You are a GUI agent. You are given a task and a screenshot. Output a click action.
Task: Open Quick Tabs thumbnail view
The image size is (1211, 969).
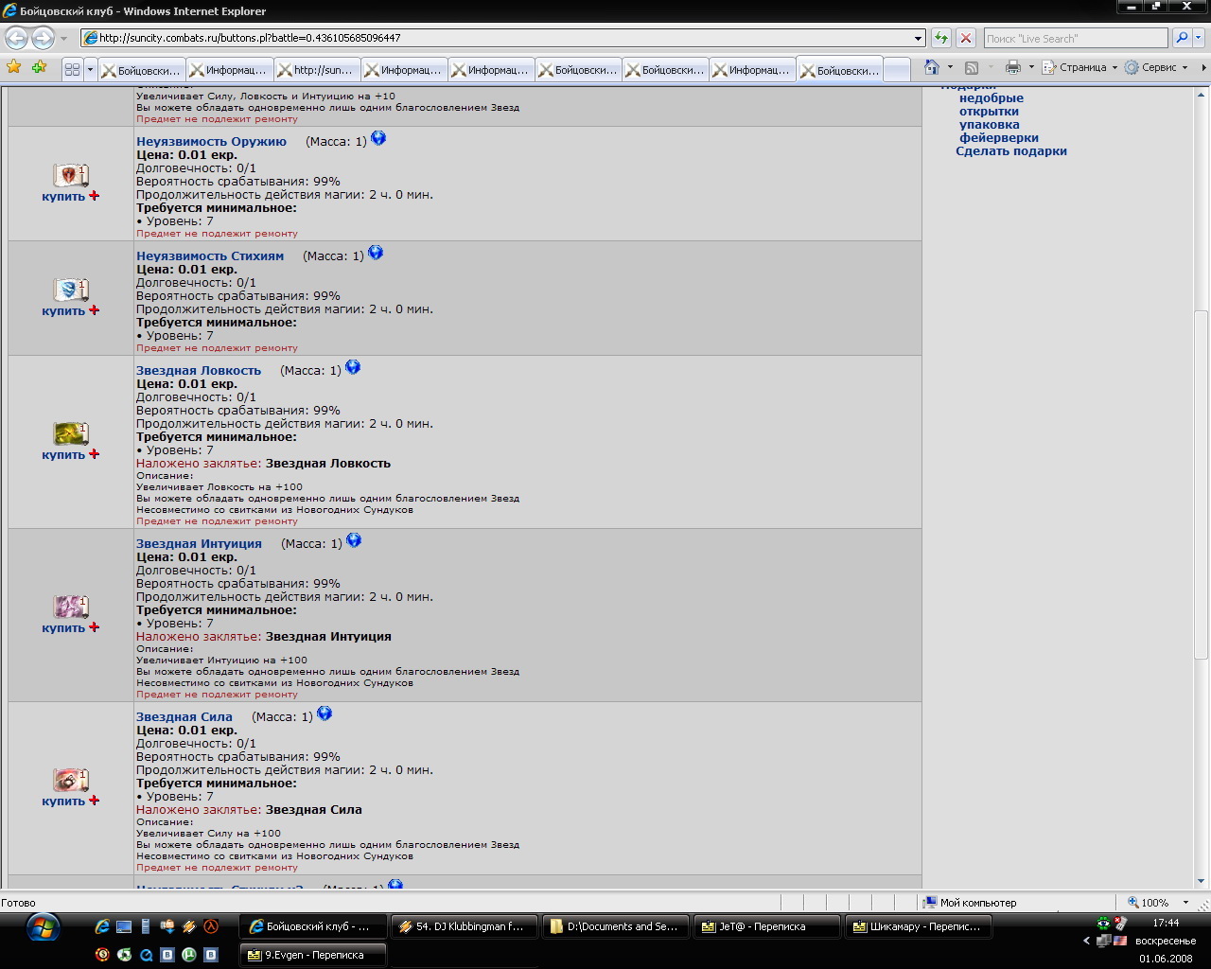[72, 69]
